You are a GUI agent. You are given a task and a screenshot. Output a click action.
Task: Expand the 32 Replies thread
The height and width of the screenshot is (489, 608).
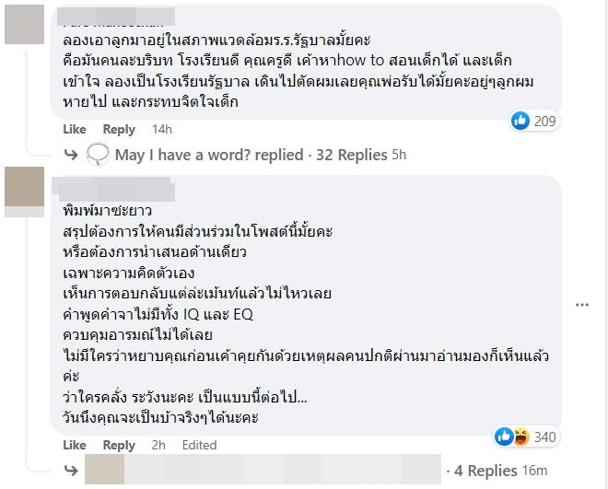click(351, 155)
